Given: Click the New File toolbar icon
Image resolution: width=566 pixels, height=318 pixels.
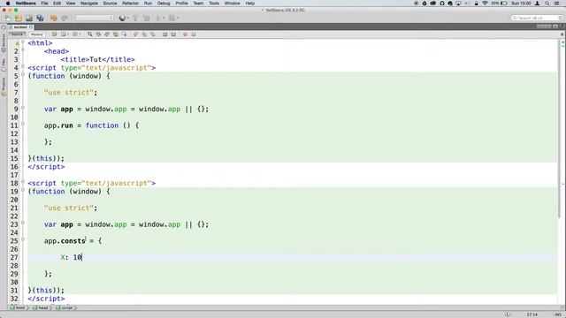Looking at the screenshot, I should click(x=8, y=18).
